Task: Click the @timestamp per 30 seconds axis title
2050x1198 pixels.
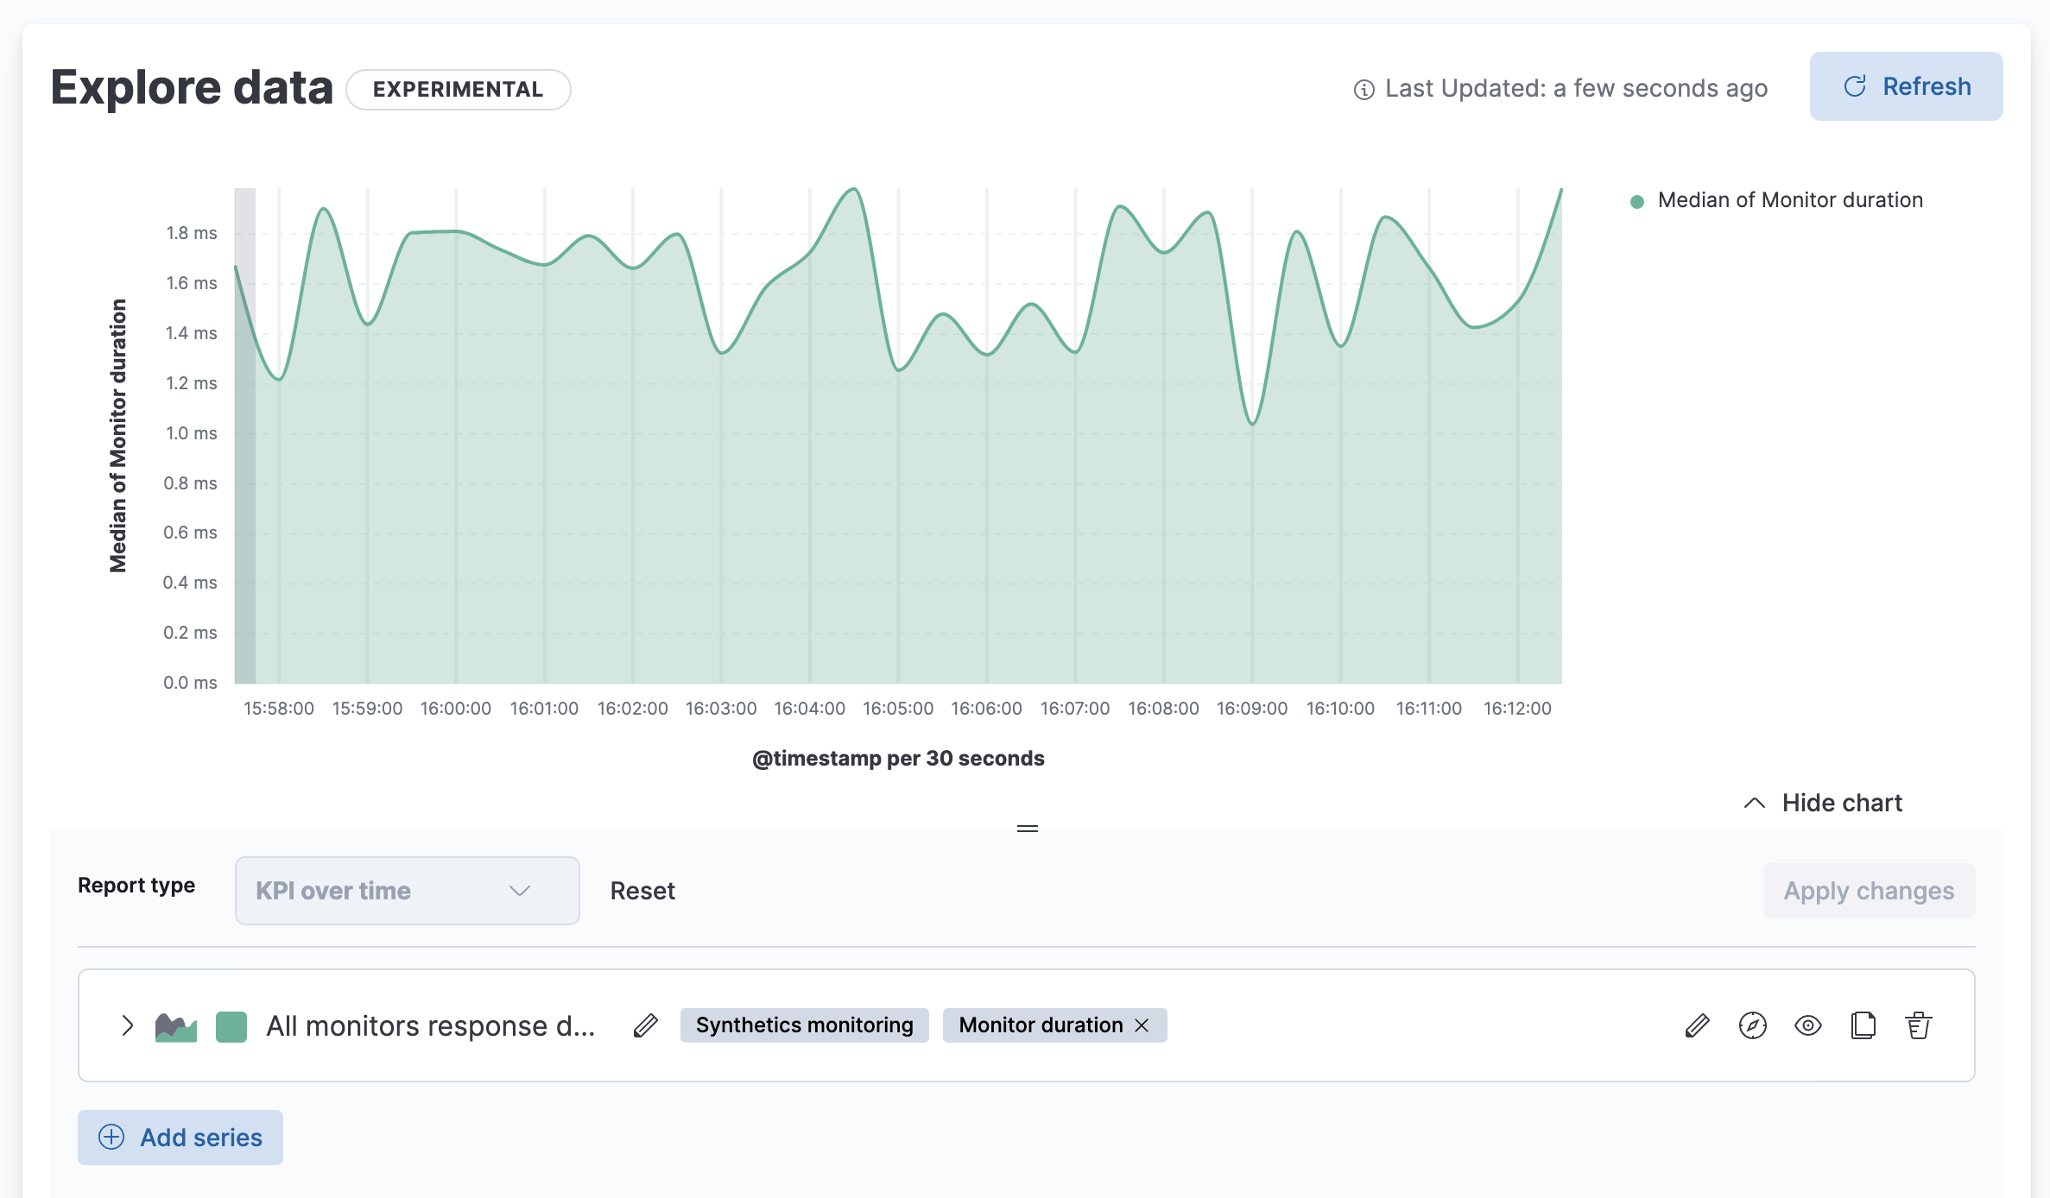Action: pyautogui.click(x=898, y=759)
